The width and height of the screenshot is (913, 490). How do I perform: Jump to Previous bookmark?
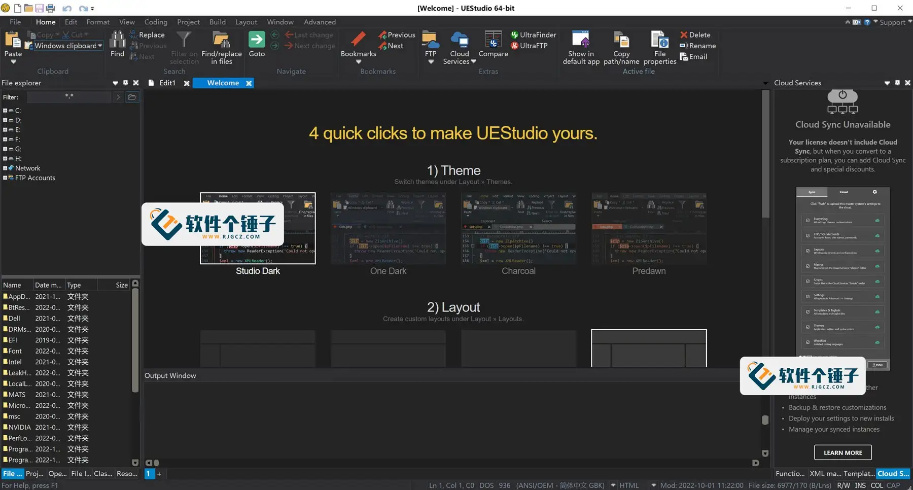click(x=397, y=34)
